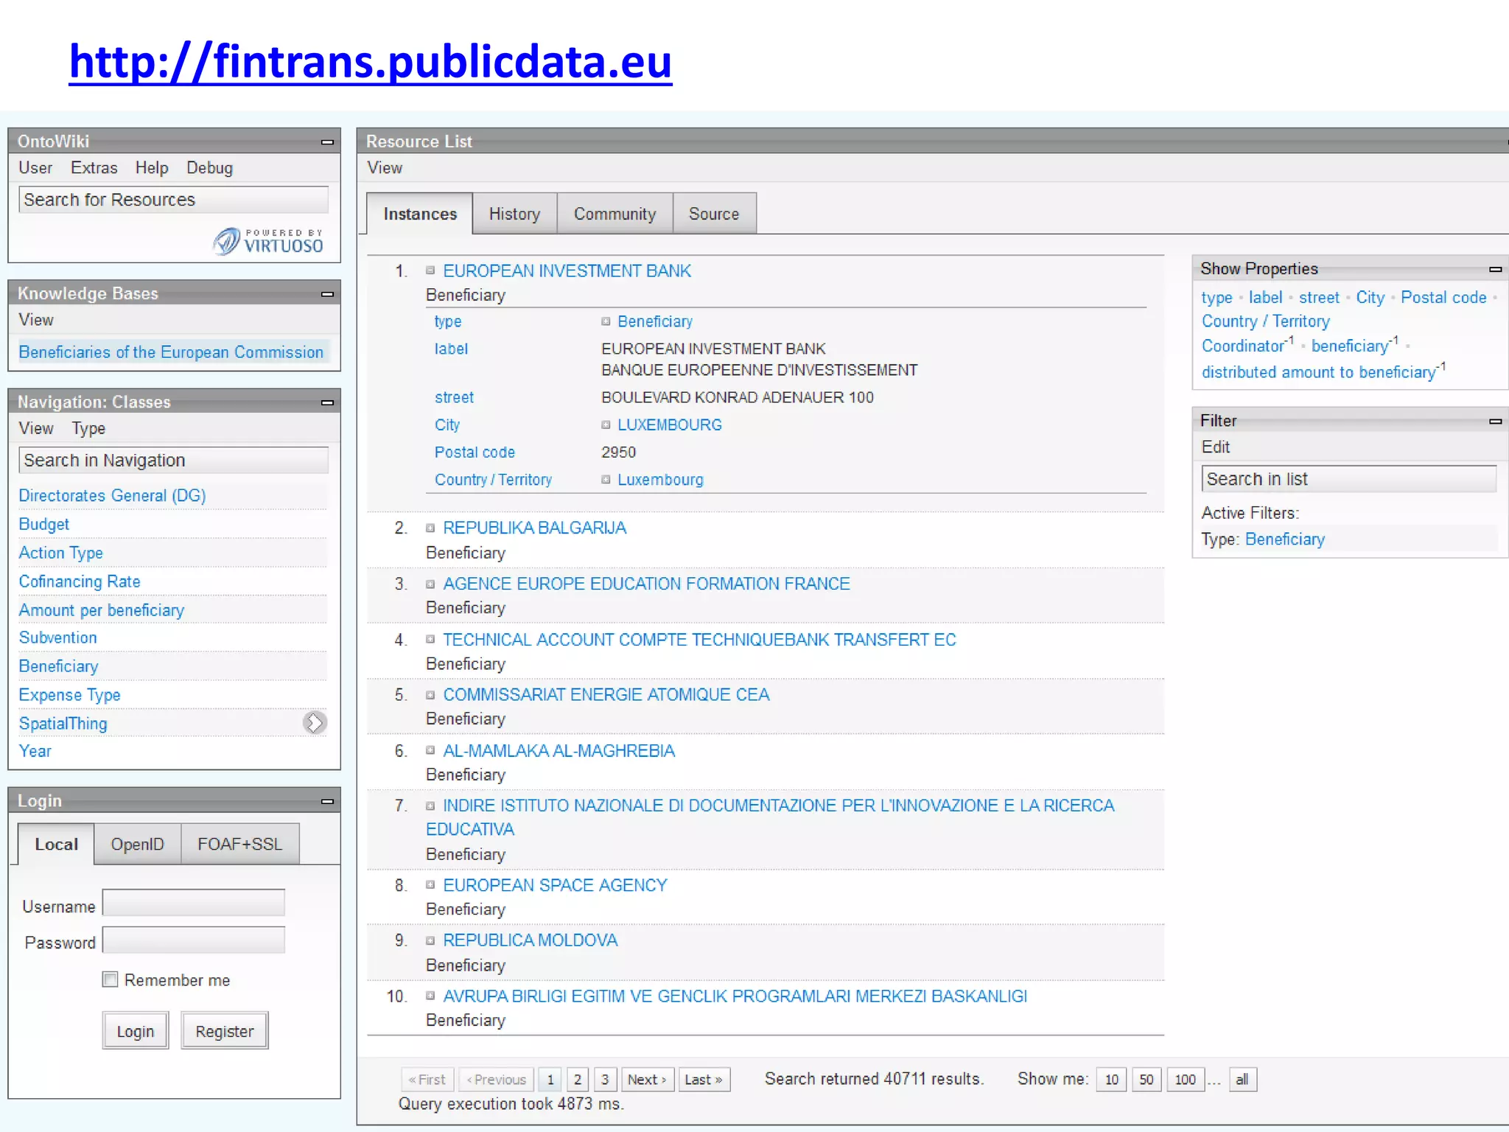
Task: Toggle icon beside TECHNICAL ACCOUNT COMPTE TECHNIQUEBANK
Action: click(430, 639)
